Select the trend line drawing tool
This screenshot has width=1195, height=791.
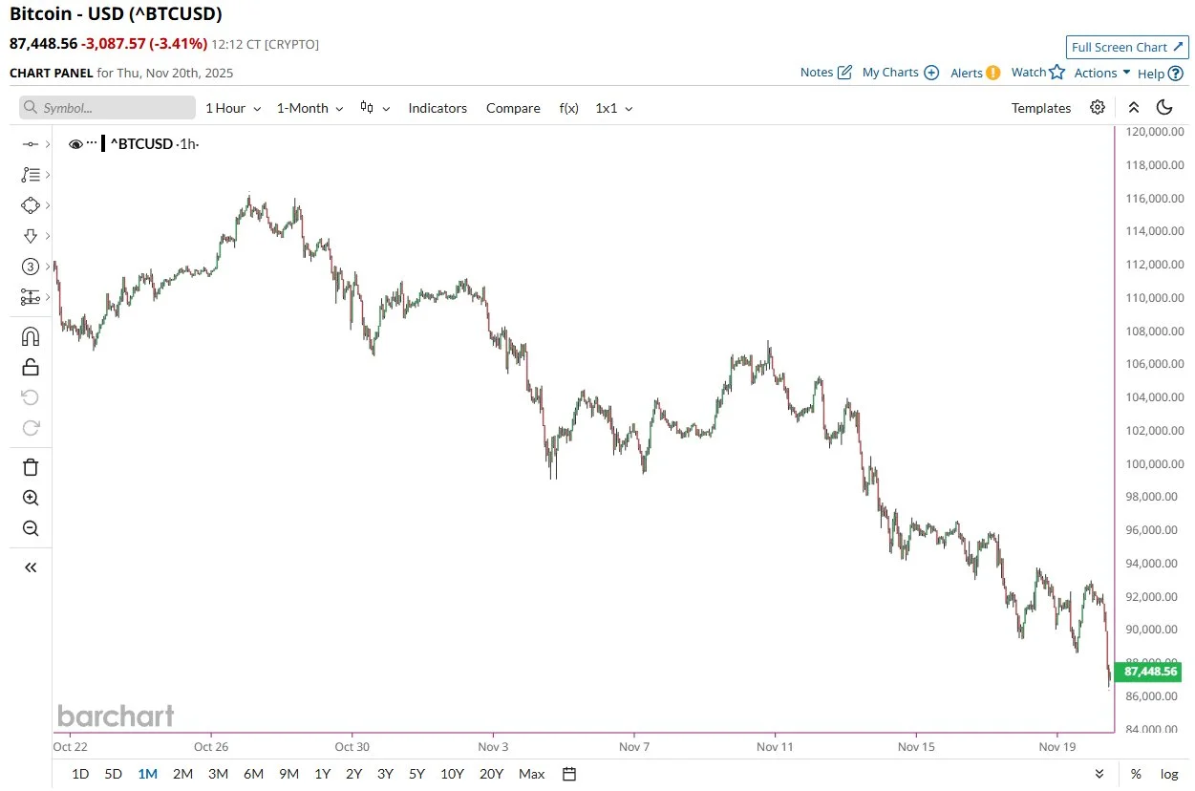click(x=31, y=143)
